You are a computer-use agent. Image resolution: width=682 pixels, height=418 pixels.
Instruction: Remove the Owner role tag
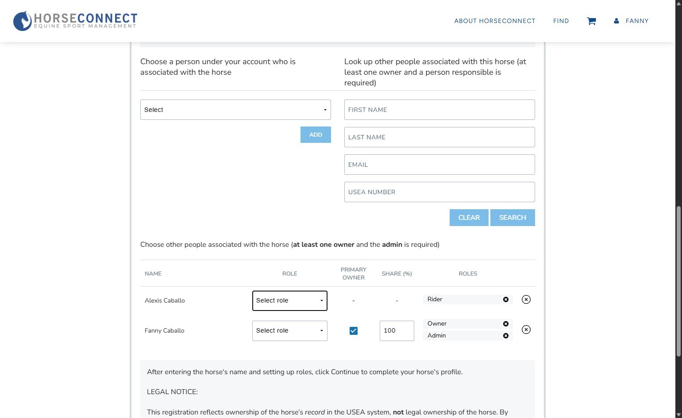[506, 324]
